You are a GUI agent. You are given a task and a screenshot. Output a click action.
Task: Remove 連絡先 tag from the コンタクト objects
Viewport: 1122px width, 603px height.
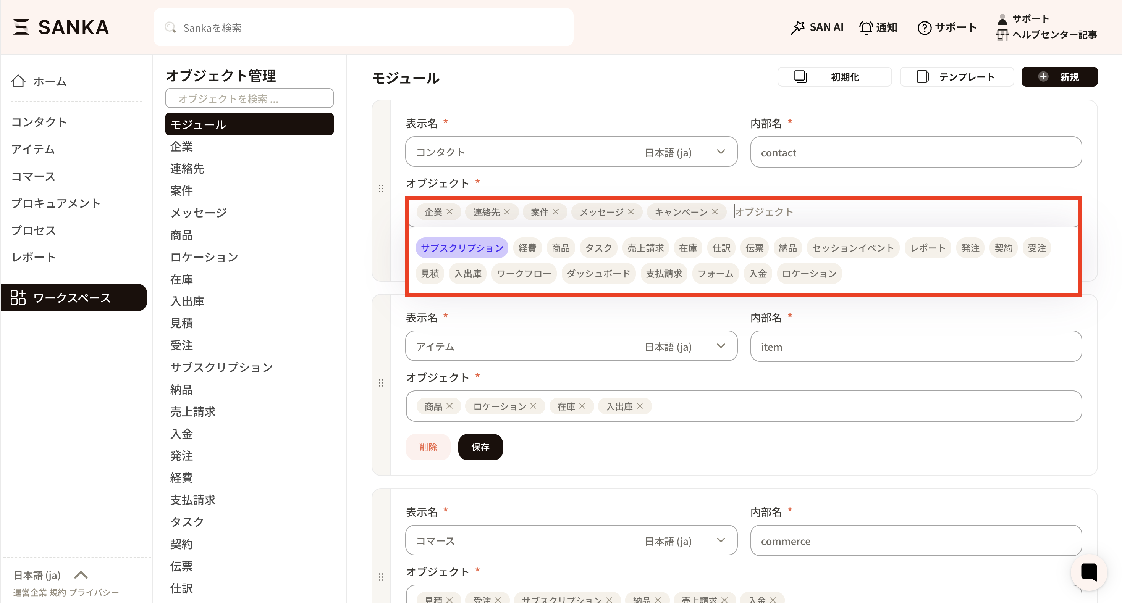tap(508, 211)
